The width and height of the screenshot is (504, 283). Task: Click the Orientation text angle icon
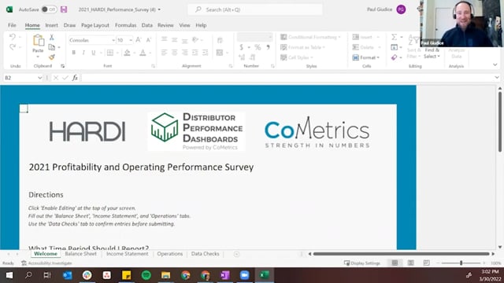(x=195, y=39)
